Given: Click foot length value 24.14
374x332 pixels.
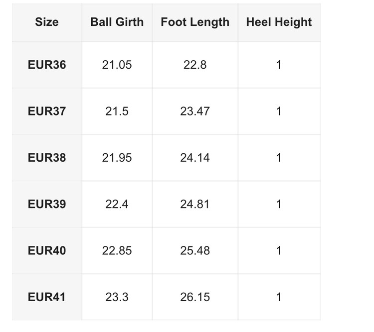Looking at the screenshot, I should (195, 158).
